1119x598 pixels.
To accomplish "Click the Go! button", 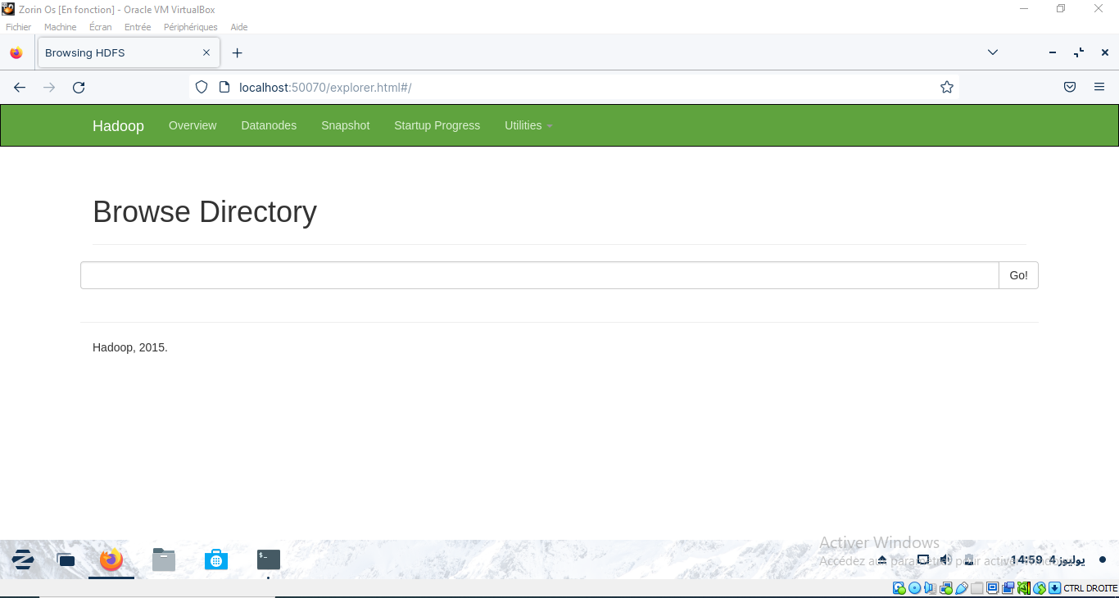I will pyautogui.click(x=1017, y=275).
